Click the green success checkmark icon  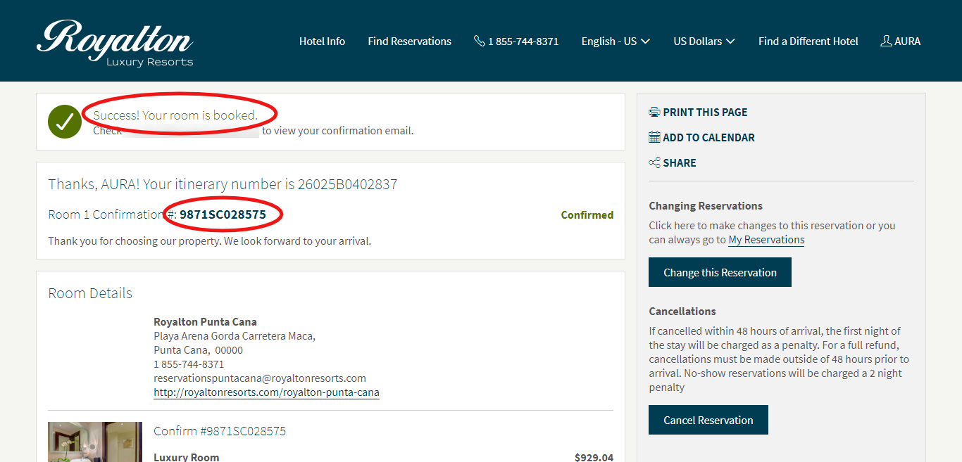pyautogui.click(x=65, y=122)
